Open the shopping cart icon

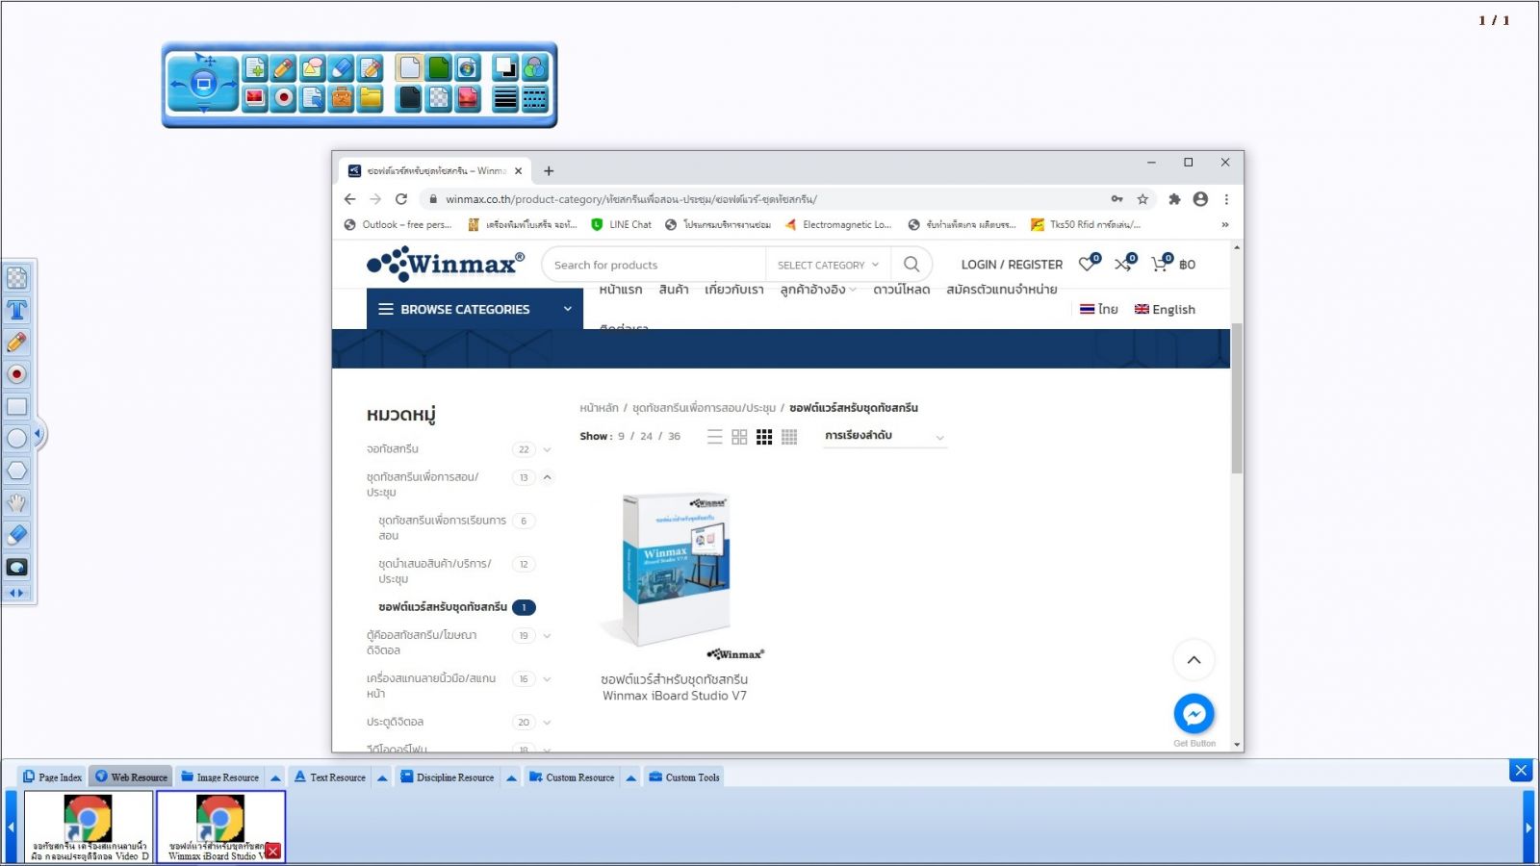tap(1161, 263)
